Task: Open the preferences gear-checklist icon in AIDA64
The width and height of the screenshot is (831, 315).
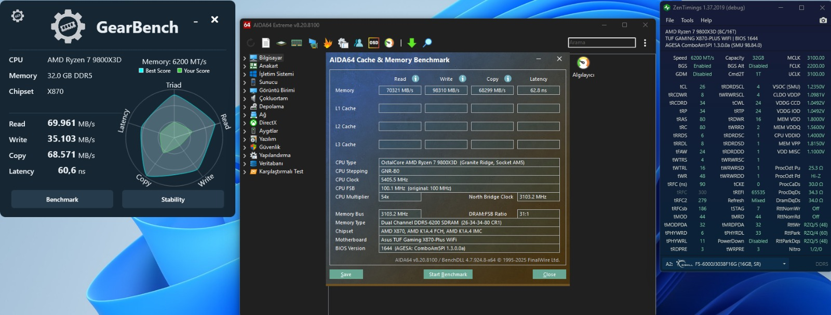Action: tap(343, 43)
